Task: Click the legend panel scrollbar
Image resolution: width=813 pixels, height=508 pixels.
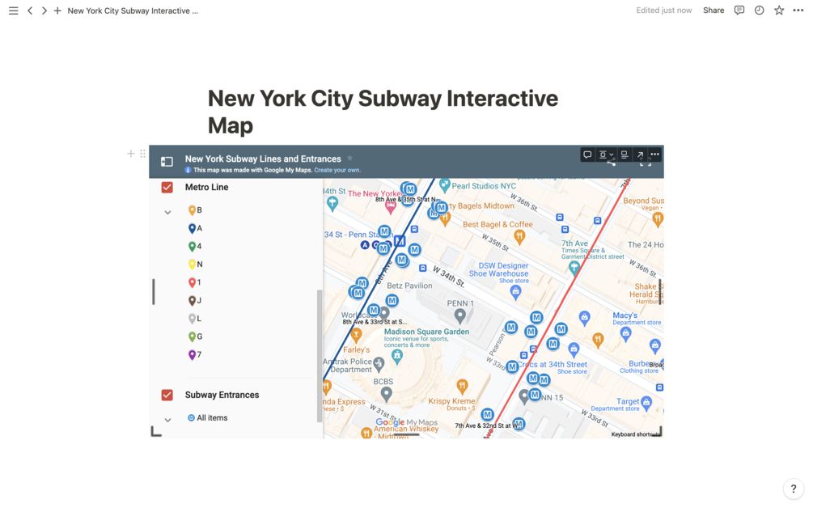Action: coord(320,356)
